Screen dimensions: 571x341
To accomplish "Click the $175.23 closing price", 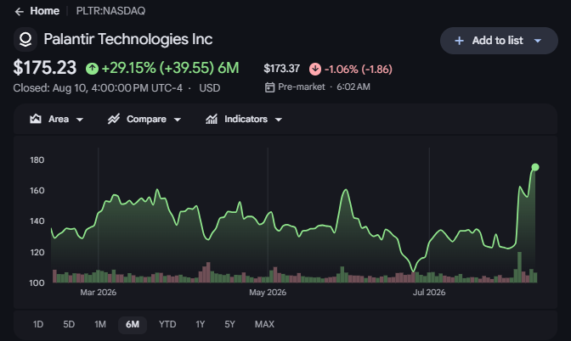I will pyautogui.click(x=45, y=68).
